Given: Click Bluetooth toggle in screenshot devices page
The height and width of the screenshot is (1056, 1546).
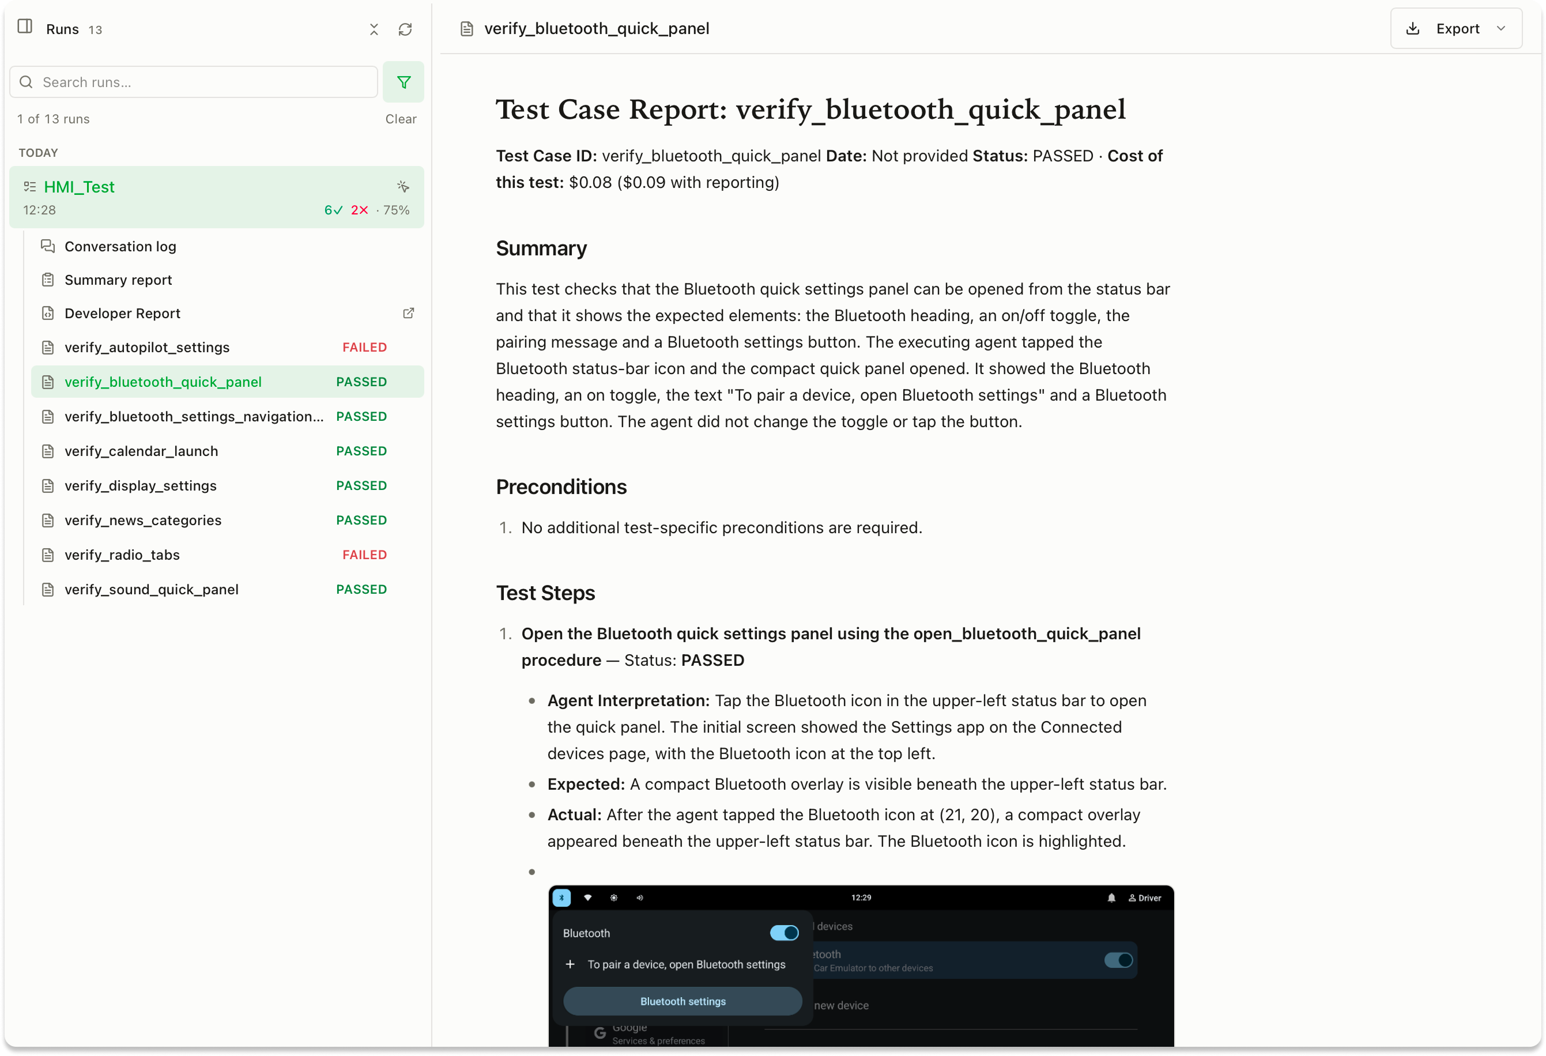Looking at the screenshot, I should coord(1118,960).
